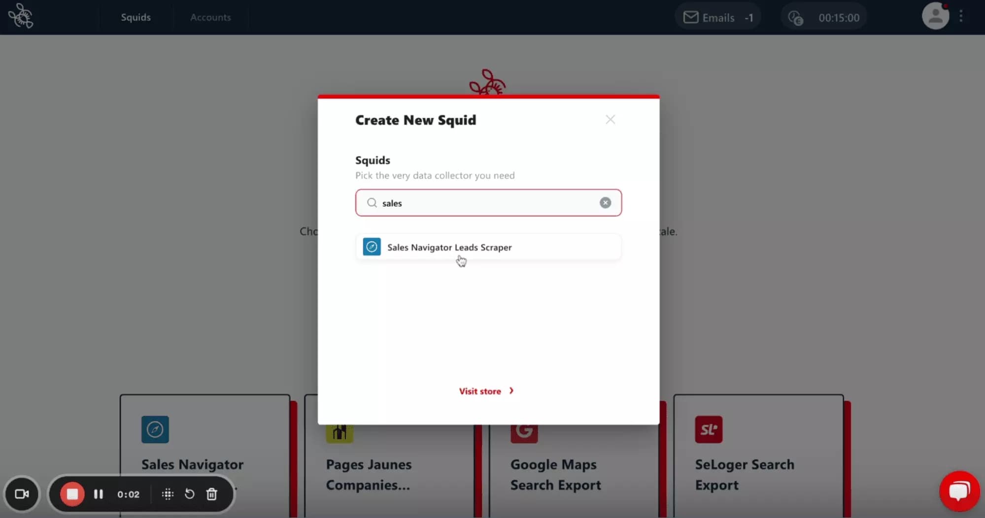Click the squid logo in top-left corner
Viewport: 985px width, 518px height.
pos(21,16)
